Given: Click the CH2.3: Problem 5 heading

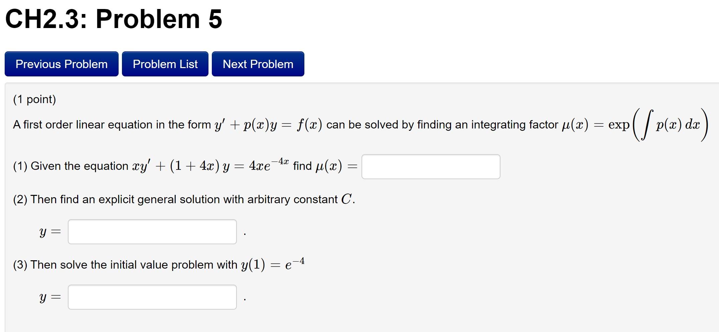Looking at the screenshot, I should coord(114,19).
